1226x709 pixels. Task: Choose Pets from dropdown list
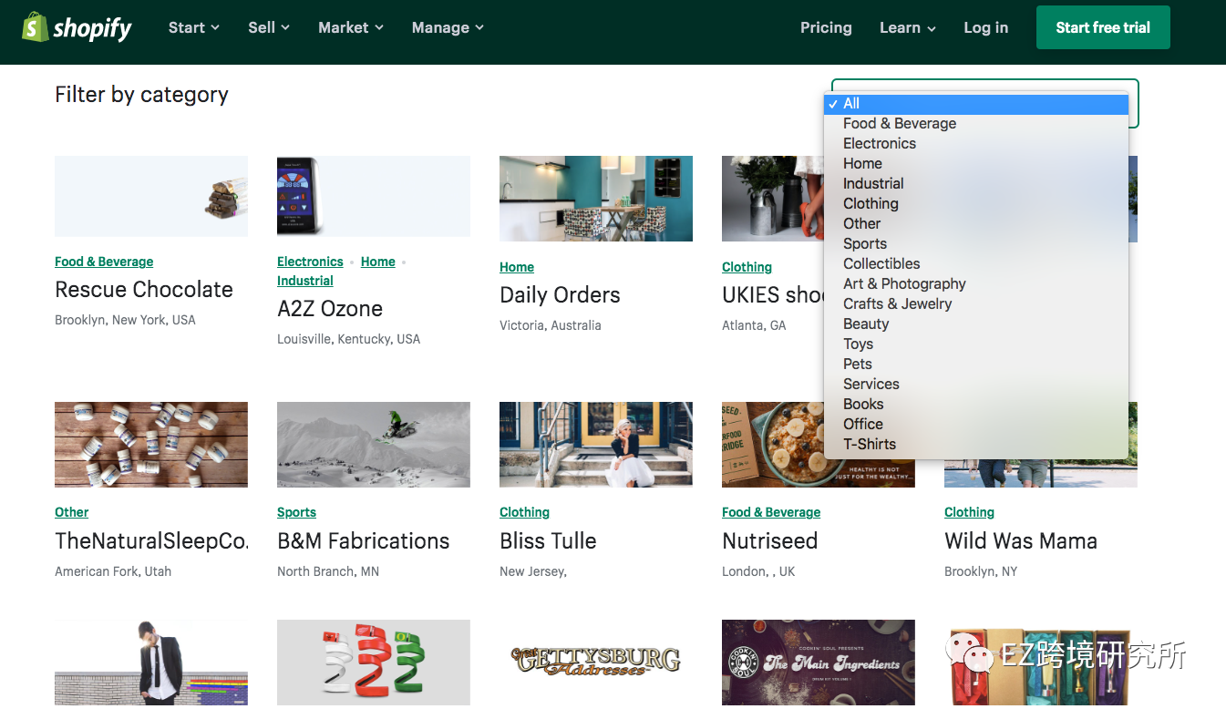(976, 364)
